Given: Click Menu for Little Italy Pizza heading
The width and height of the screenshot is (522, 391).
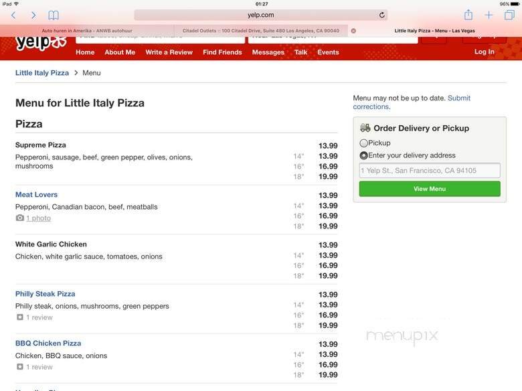Looking at the screenshot, I should coord(80,103).
